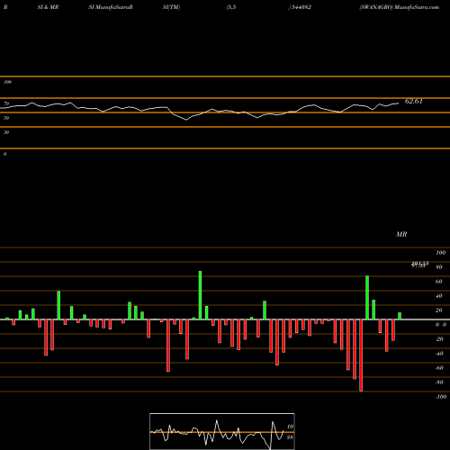
Task: Click the SI(TM) header label
Action: (171, 7)
